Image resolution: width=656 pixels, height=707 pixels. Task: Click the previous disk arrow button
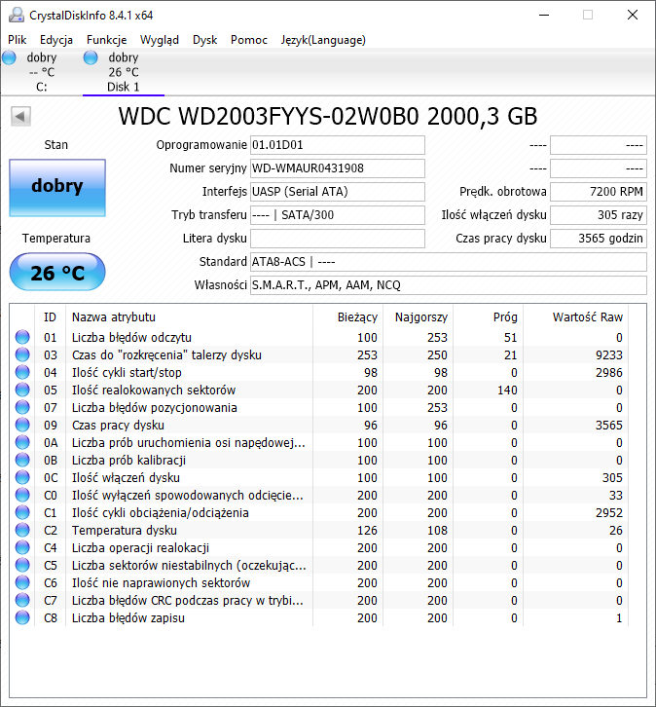click(20, 116)
